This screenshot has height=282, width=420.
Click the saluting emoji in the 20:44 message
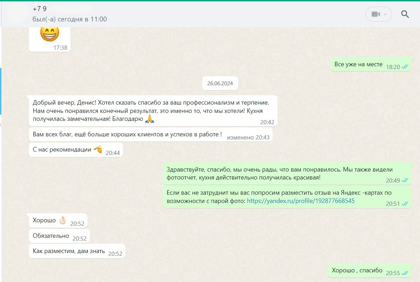(98, 149)
